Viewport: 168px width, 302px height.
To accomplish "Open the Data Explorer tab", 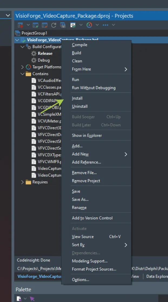I will coord(157,276).
